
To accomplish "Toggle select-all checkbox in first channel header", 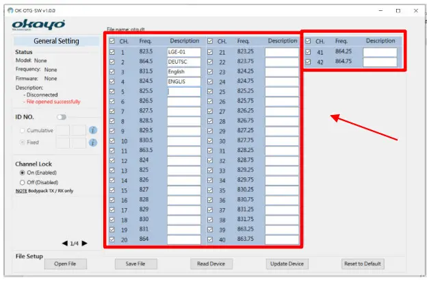I will coord(112,41).
